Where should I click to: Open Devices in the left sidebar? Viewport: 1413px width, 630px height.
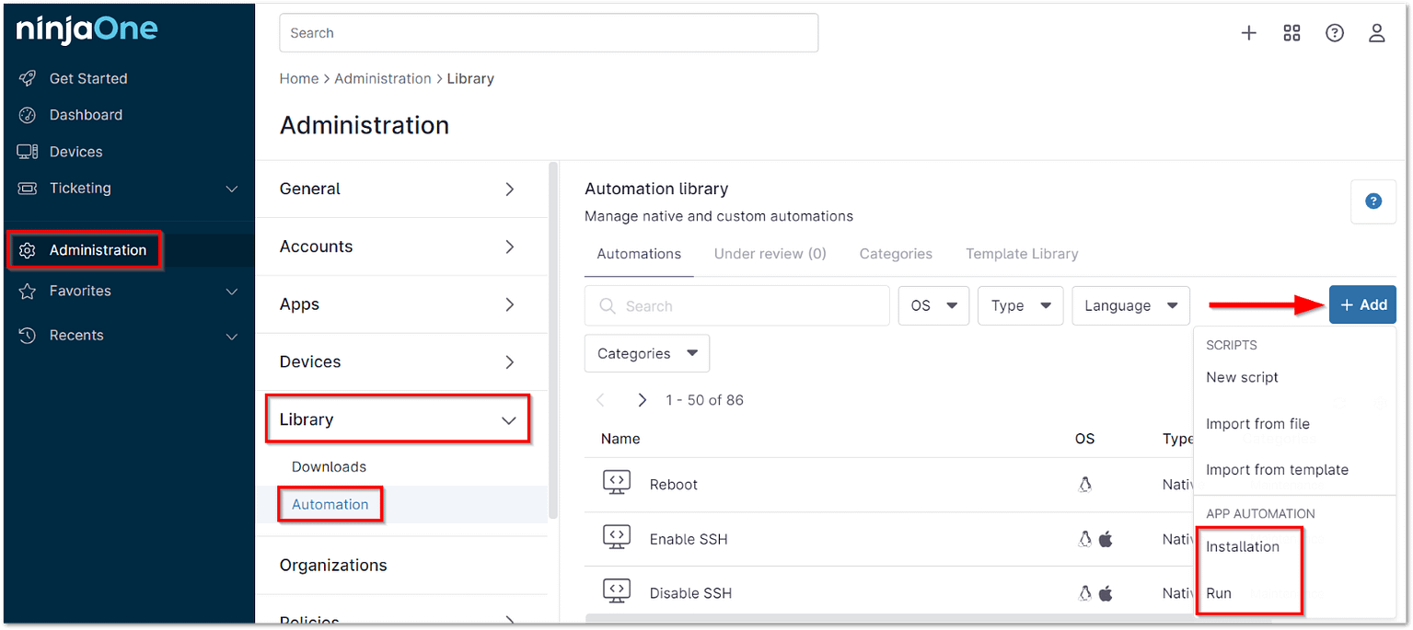coord(75,152)
